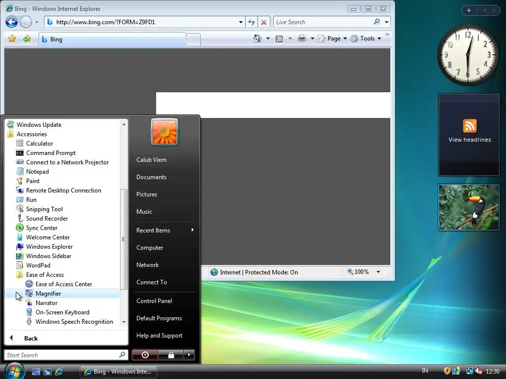Open Recent Items submenu
This screenshot has height=379, width=506.
[165, 230]
